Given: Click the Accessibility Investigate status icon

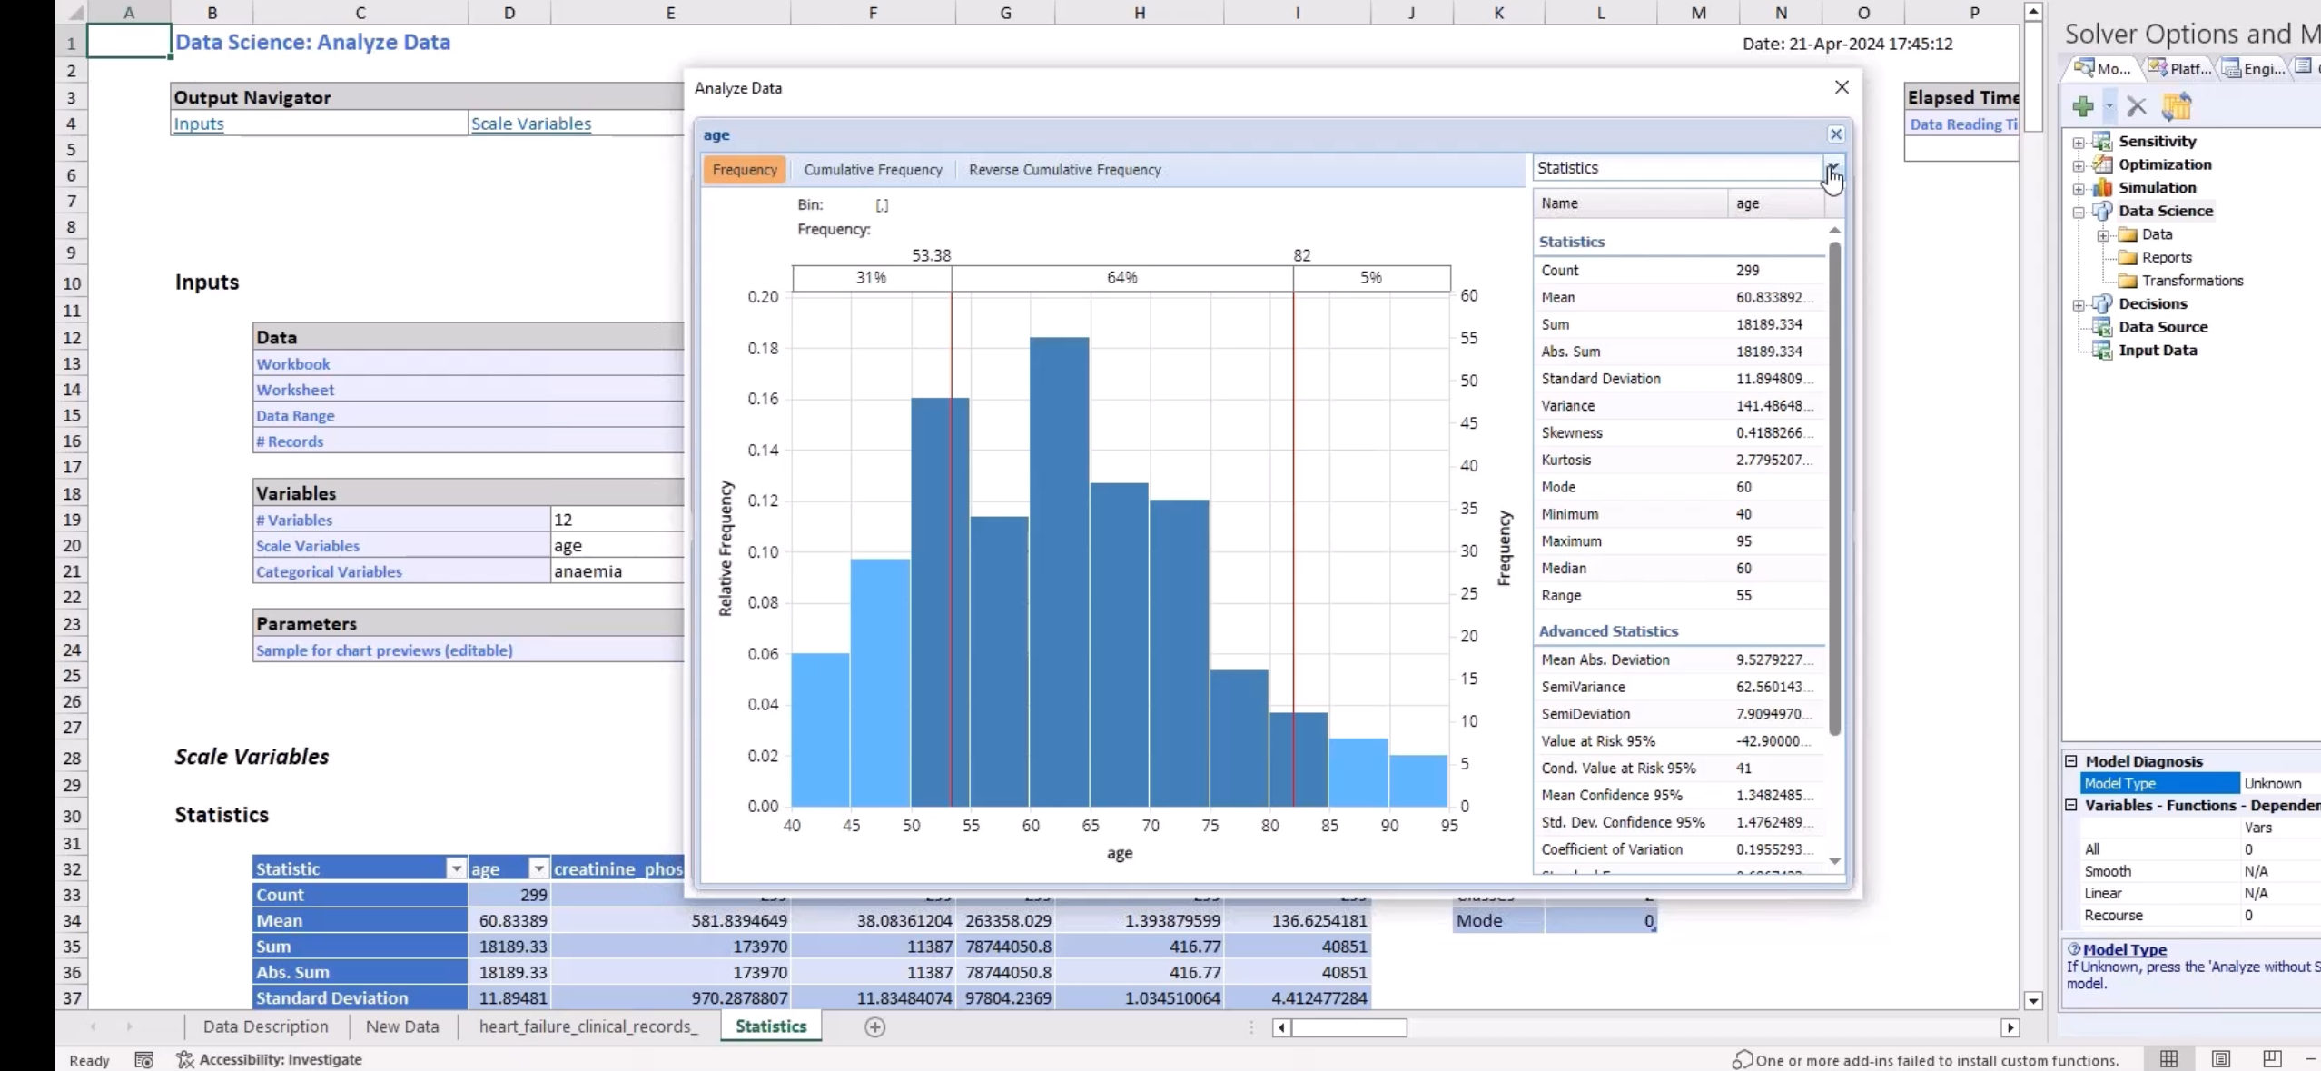Looking at the screenshot, I should (185, 1059).
